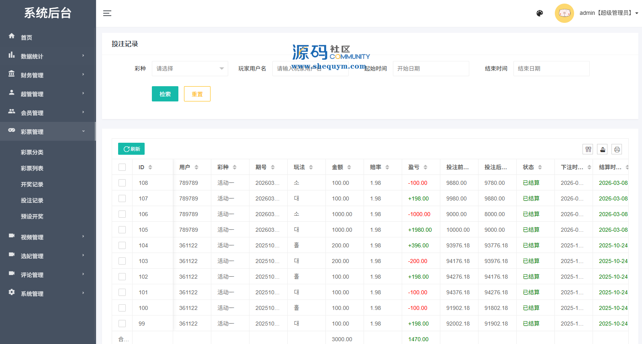Open the theme palette icon

click(x=540, y=13)
